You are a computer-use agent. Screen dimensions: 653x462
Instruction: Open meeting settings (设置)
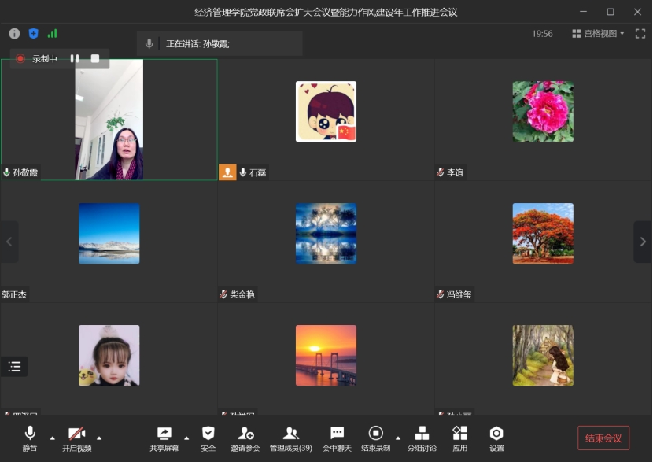pos(496,437)
